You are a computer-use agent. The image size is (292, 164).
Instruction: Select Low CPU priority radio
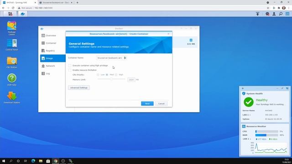(98, 75)
